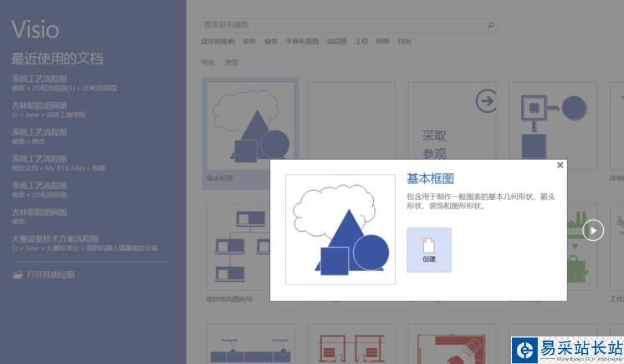The width and height of the screenshot is (624, 364).
Task: Select suggested search 日历
Action: [x=404, y=41]
